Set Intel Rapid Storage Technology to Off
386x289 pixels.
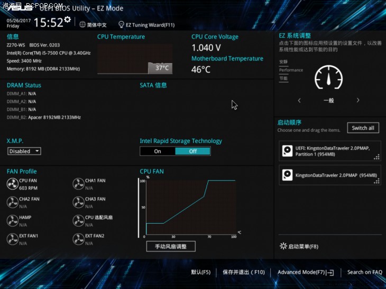[x=193, y=151]
